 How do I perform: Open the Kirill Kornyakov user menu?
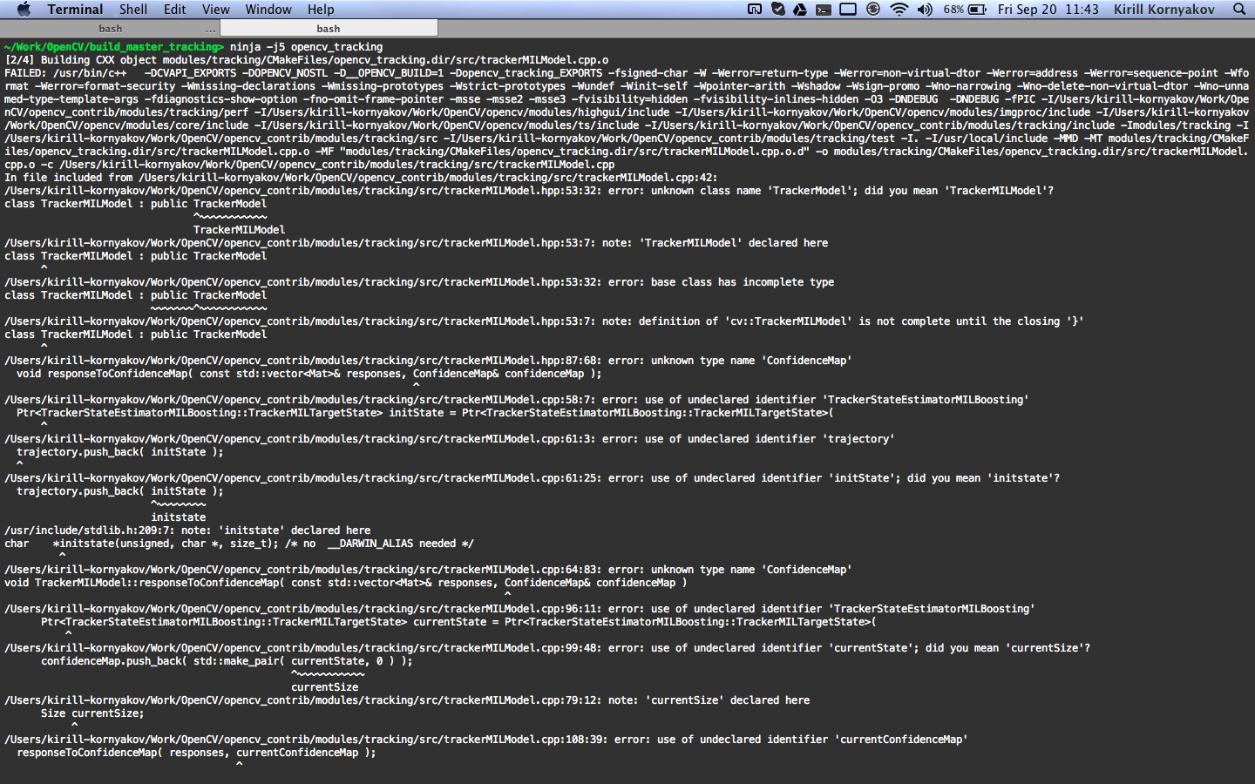coord(1164,9)
